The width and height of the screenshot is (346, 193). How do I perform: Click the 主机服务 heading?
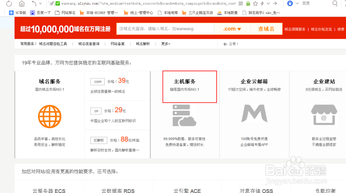pos(185,82)
